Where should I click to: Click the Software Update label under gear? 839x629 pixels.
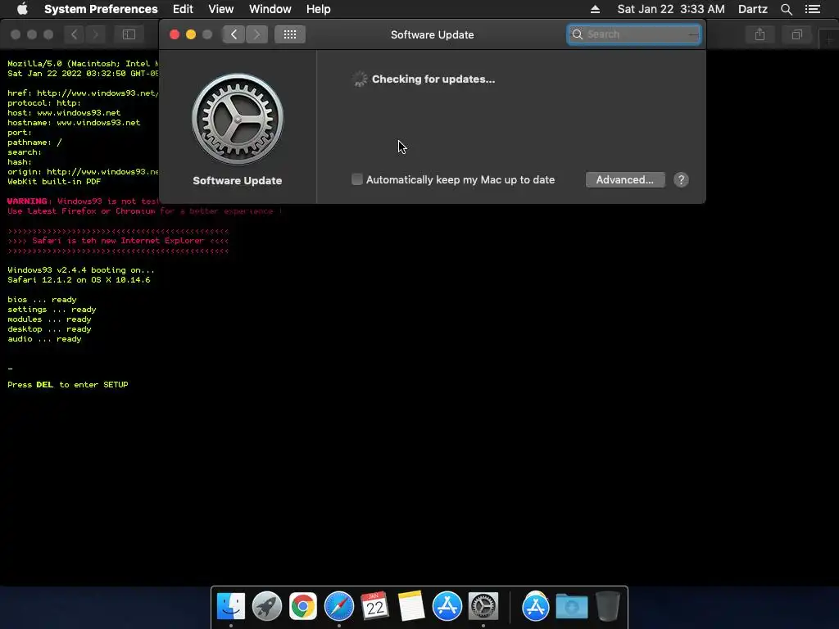pos(238,181)
